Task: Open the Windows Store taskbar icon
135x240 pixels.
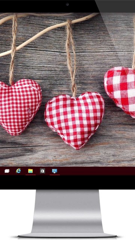Action: click(42, 171)
